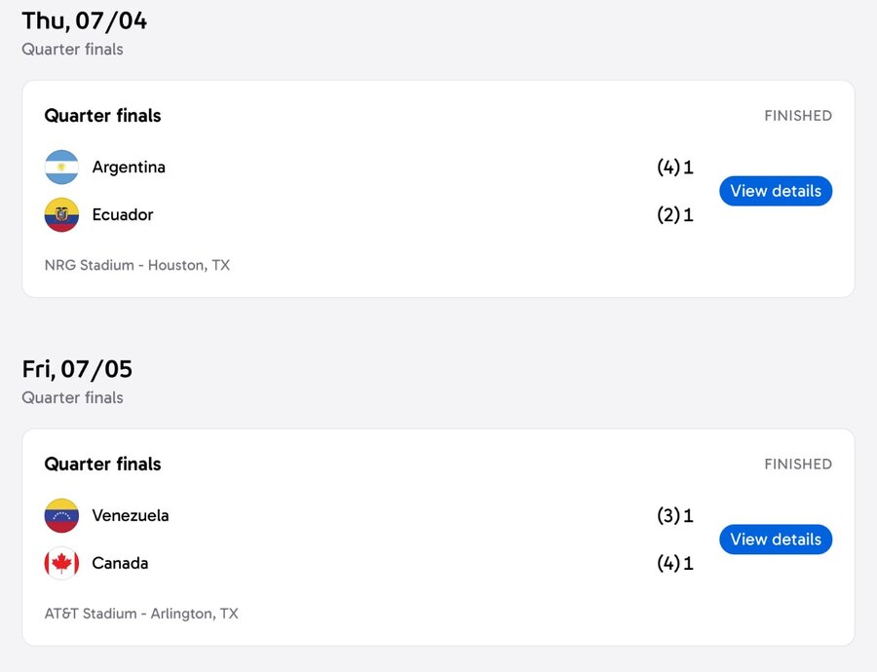The height and width of the screenshot is (672, 877).
Task: Select the Argentina team name
Action: click(x=129, y=168)
